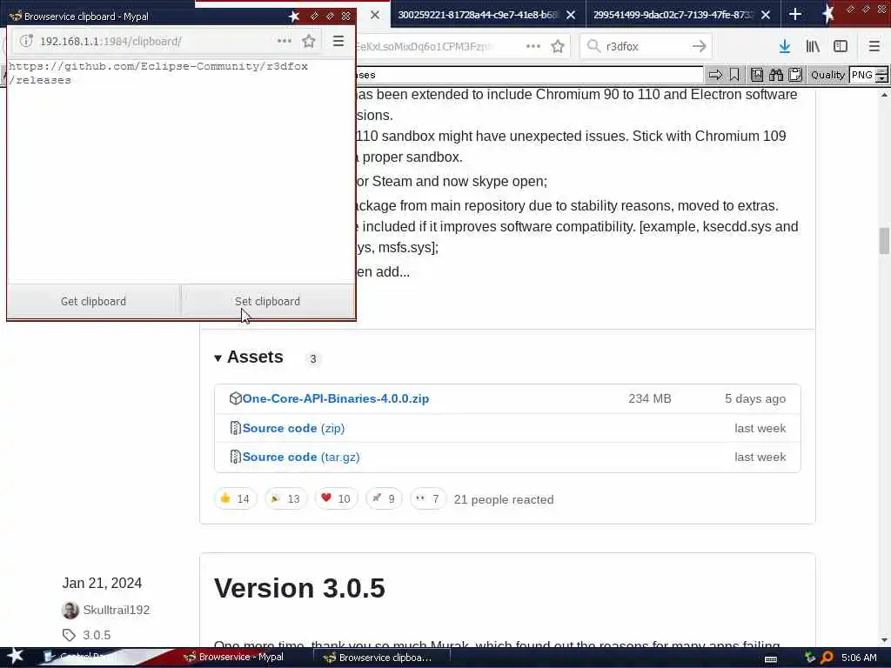The image size is (891, 668).
Task: Switch to tab 300259221-81728a44
Action: [x=479, y=14]
